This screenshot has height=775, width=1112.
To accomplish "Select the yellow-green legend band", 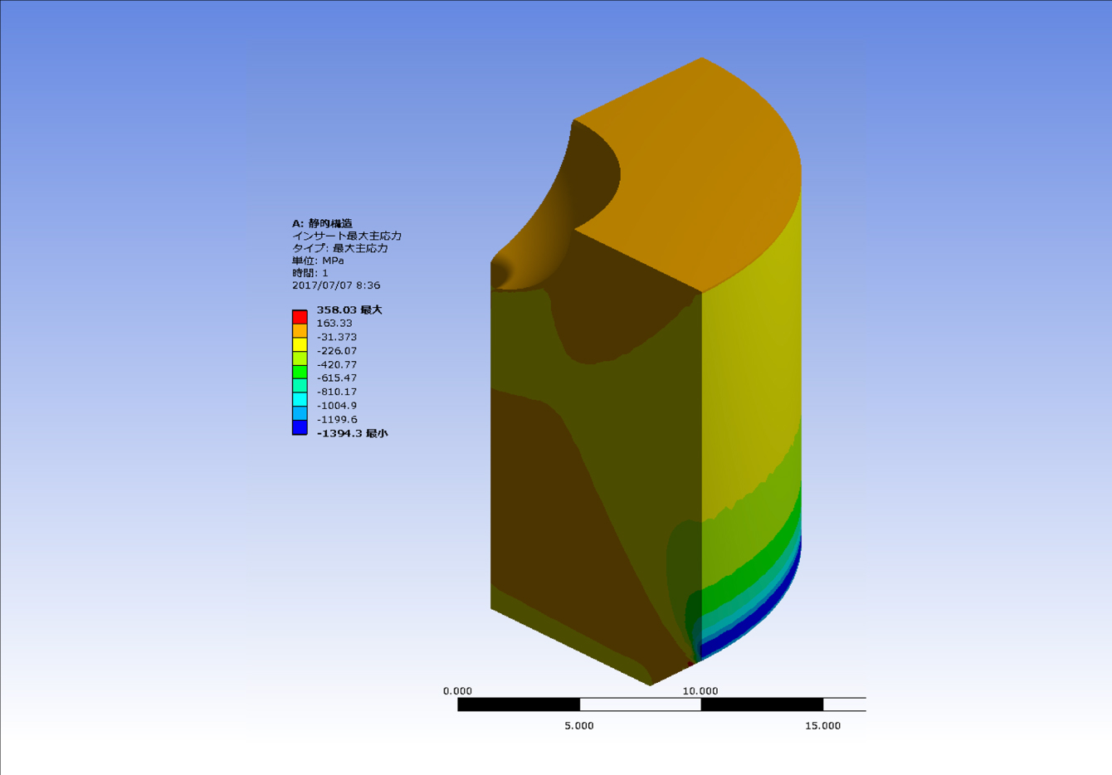I will [300, 358].
